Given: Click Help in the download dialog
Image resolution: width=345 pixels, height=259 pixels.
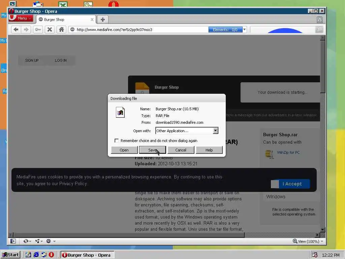Looking at the screenshot, I should pos(209,150).
